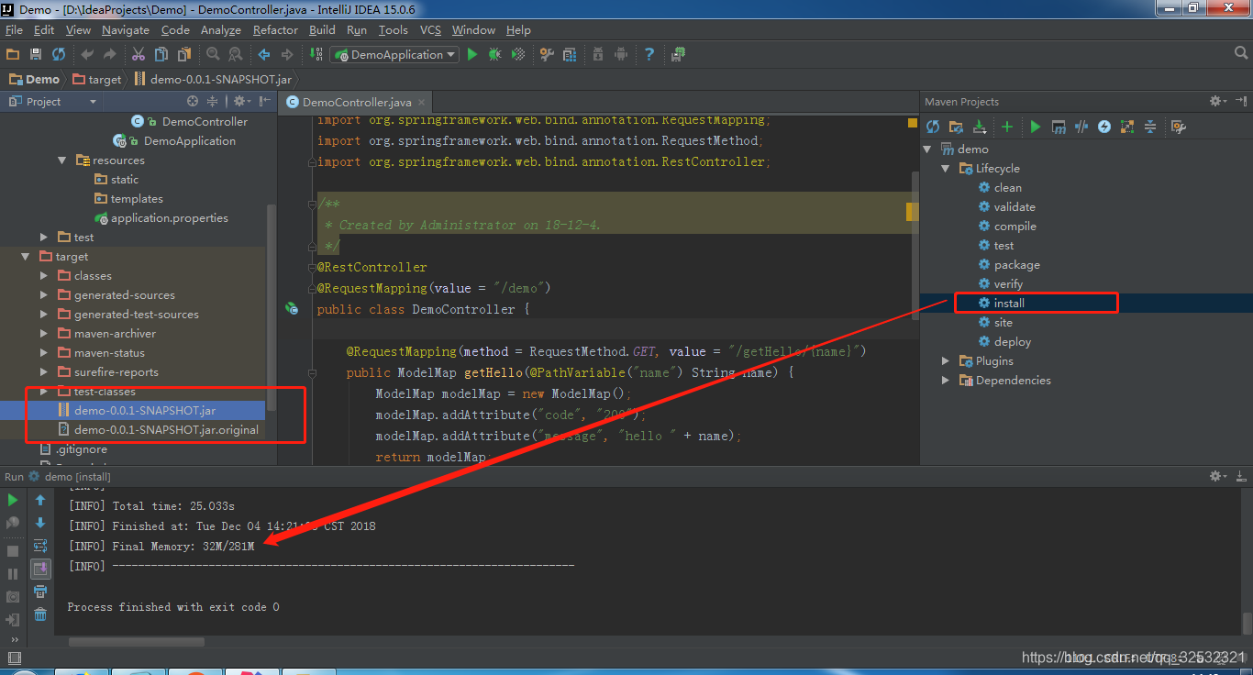Show Maven dependencies diagram icon

(x=1127, y=127)
